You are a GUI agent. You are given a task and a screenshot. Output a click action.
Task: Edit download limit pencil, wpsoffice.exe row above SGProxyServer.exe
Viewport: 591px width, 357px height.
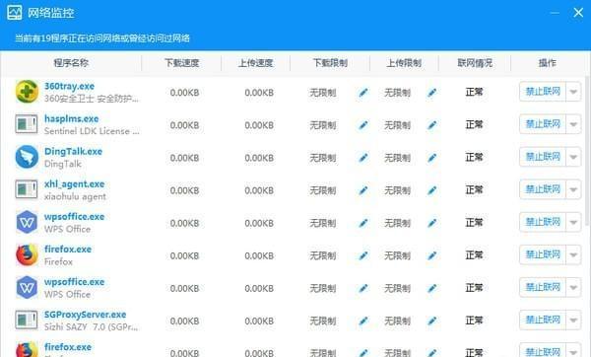(x=363, y=288)
